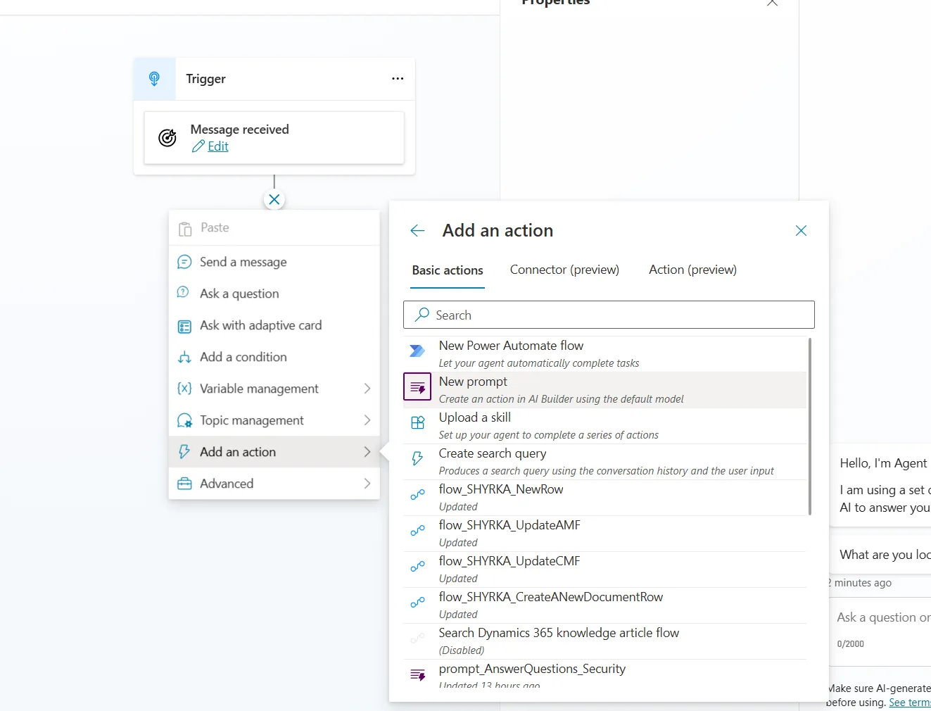Click the prompt_AnswerQuestions_Security prompt icon
This screenshot has height=711, width=931.
coord(417,674)
